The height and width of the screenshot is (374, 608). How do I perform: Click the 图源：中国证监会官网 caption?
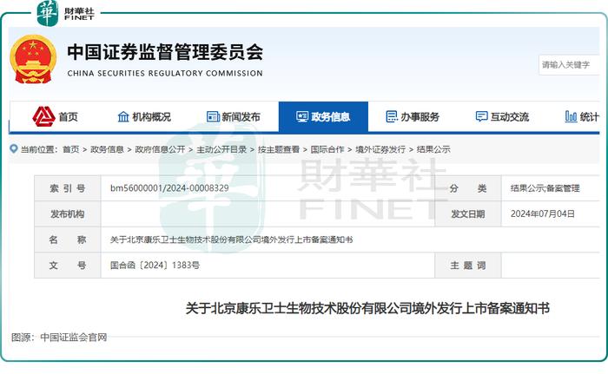click(59, 338)
